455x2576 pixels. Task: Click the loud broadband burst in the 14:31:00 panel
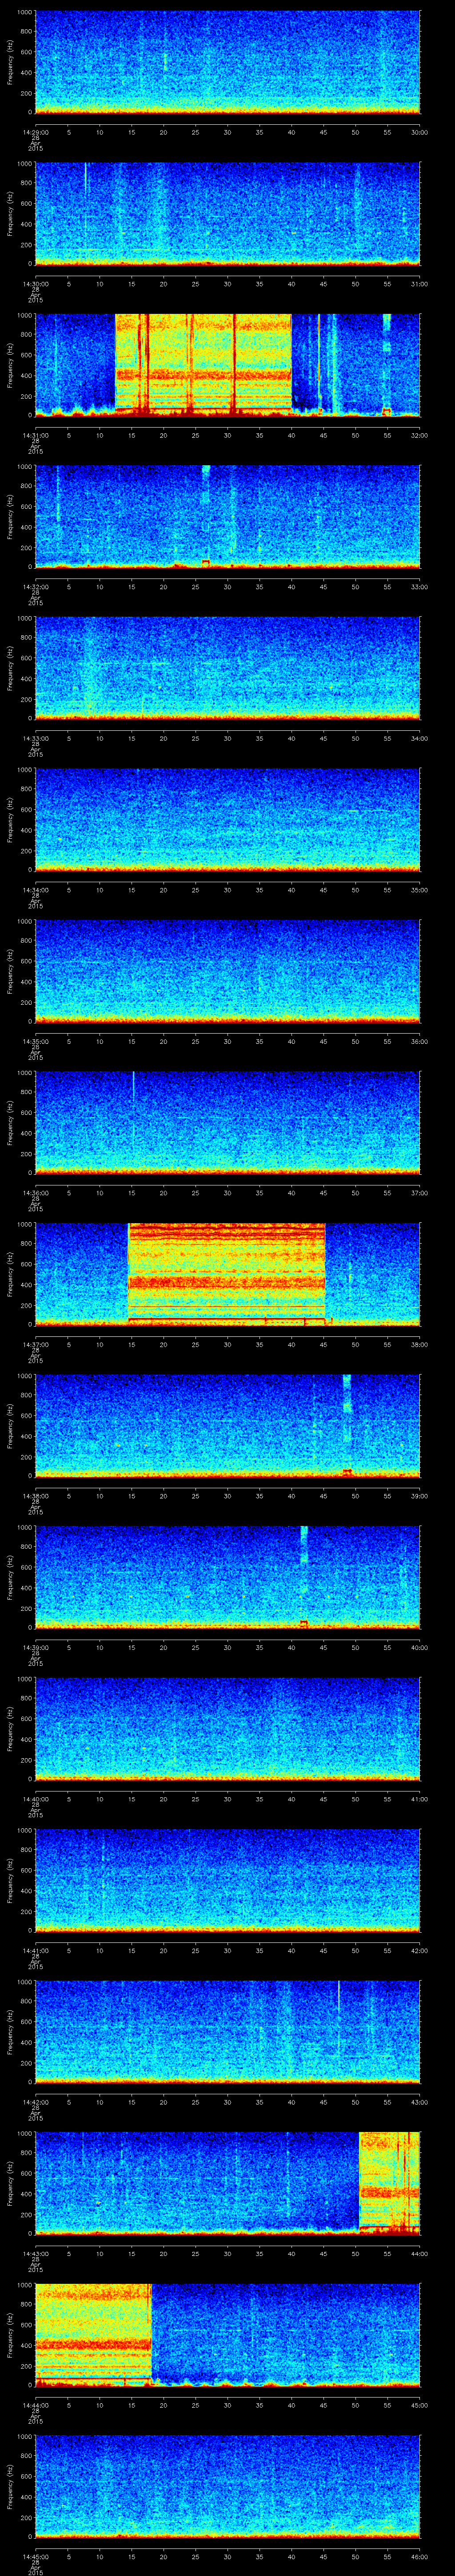click(x=203, y=365)
